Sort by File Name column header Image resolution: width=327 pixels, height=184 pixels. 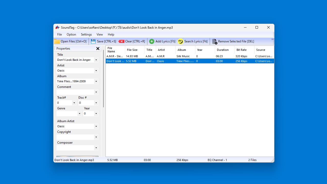[115, 50]
